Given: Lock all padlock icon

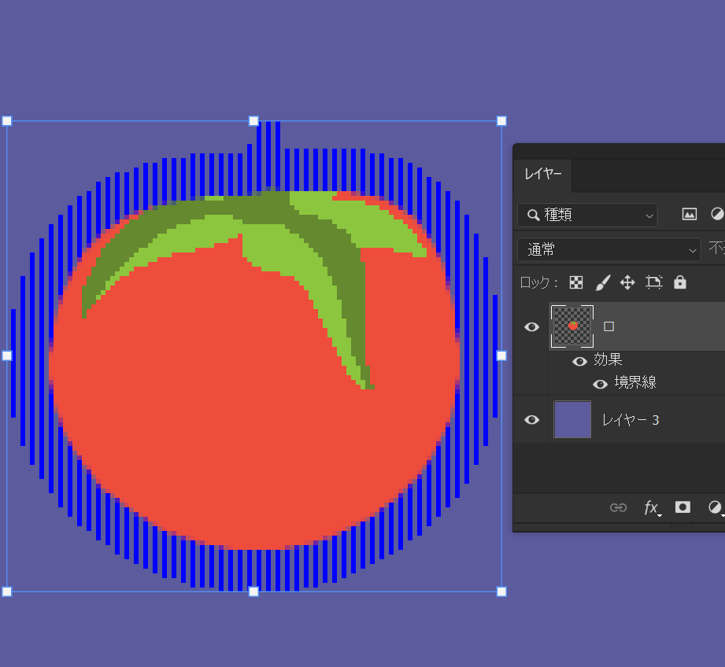Looking at the screenshot, I should click(x=680, y=282).
